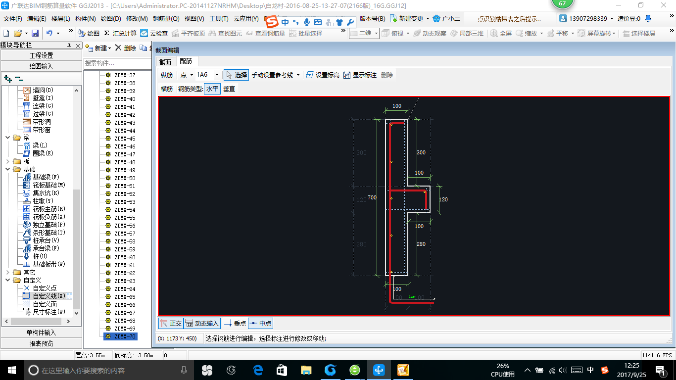
Task: Run 汇总计算 summary calculation
Action: point(120,33)
